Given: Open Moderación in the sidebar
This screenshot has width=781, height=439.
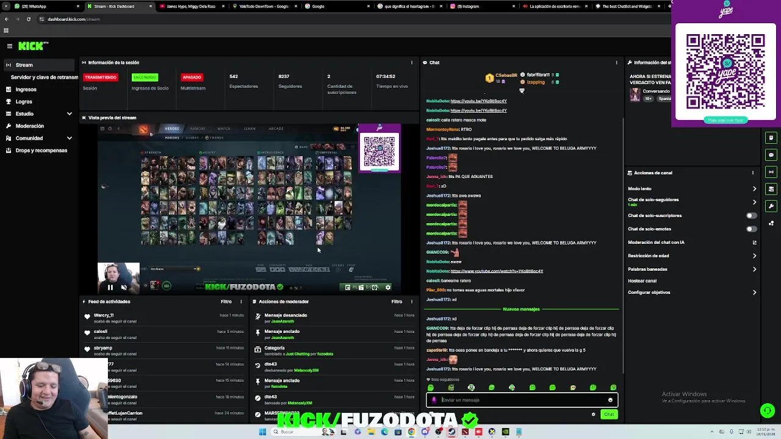Looking at the screenshot, I should click(29, 126).
